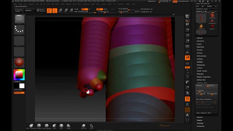The width and height of the screenshot is (233, 131).
Task: Click the Xpose icon
Action: click(187, 120)
